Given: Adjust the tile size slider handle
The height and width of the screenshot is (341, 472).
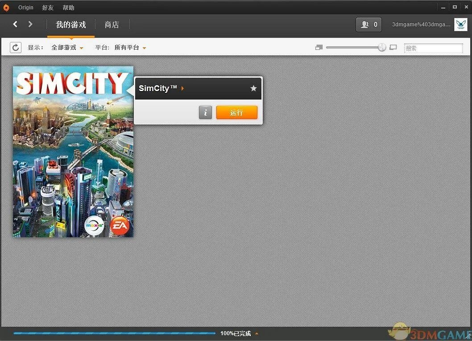Looking at the screenshot, I should pos(382,47).
